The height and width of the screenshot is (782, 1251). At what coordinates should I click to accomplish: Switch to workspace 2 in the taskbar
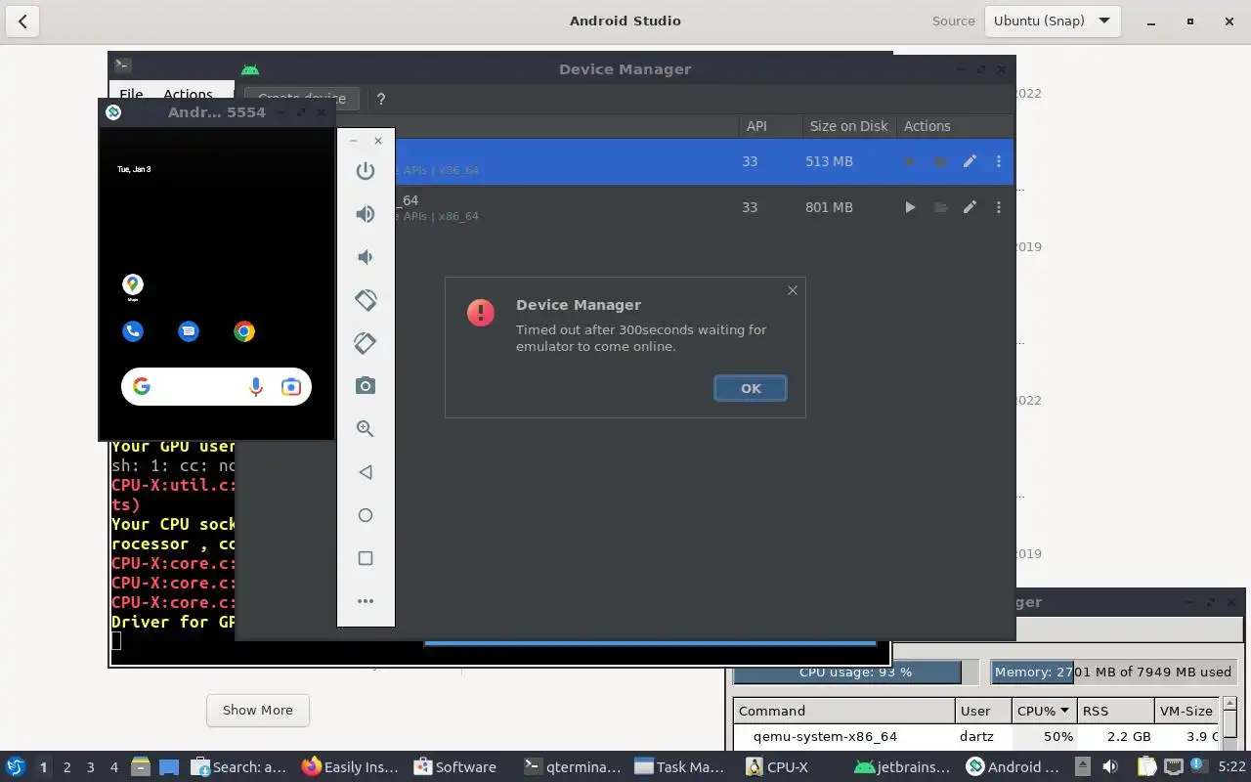click(66, 767)
